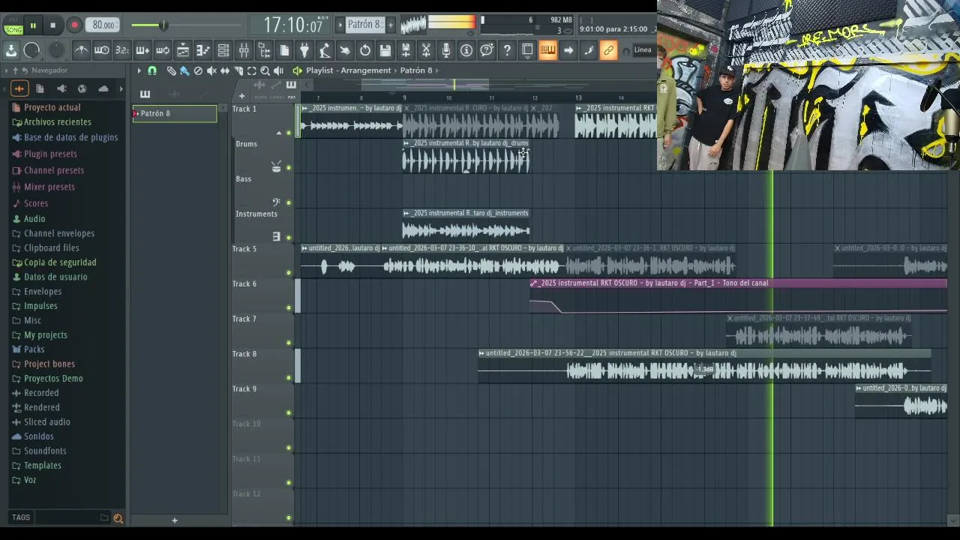Image resolution: width=960 pixels, height=540 pixels.
Task: Open the piano roll icon
Action: pos(203,50)
